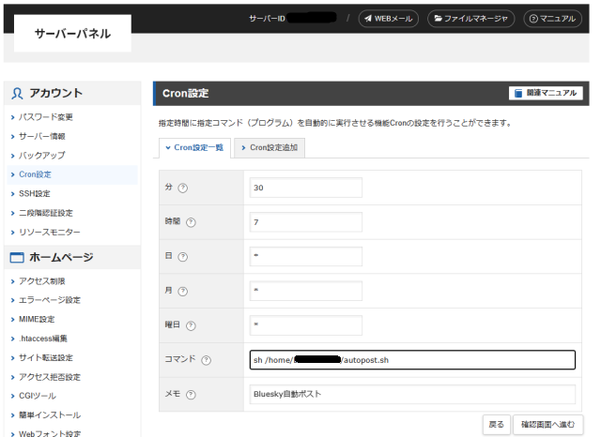Click the メモ field with Bluesky自動ポスト
Screen dimensions: 601x437
(x=412, y=394)
